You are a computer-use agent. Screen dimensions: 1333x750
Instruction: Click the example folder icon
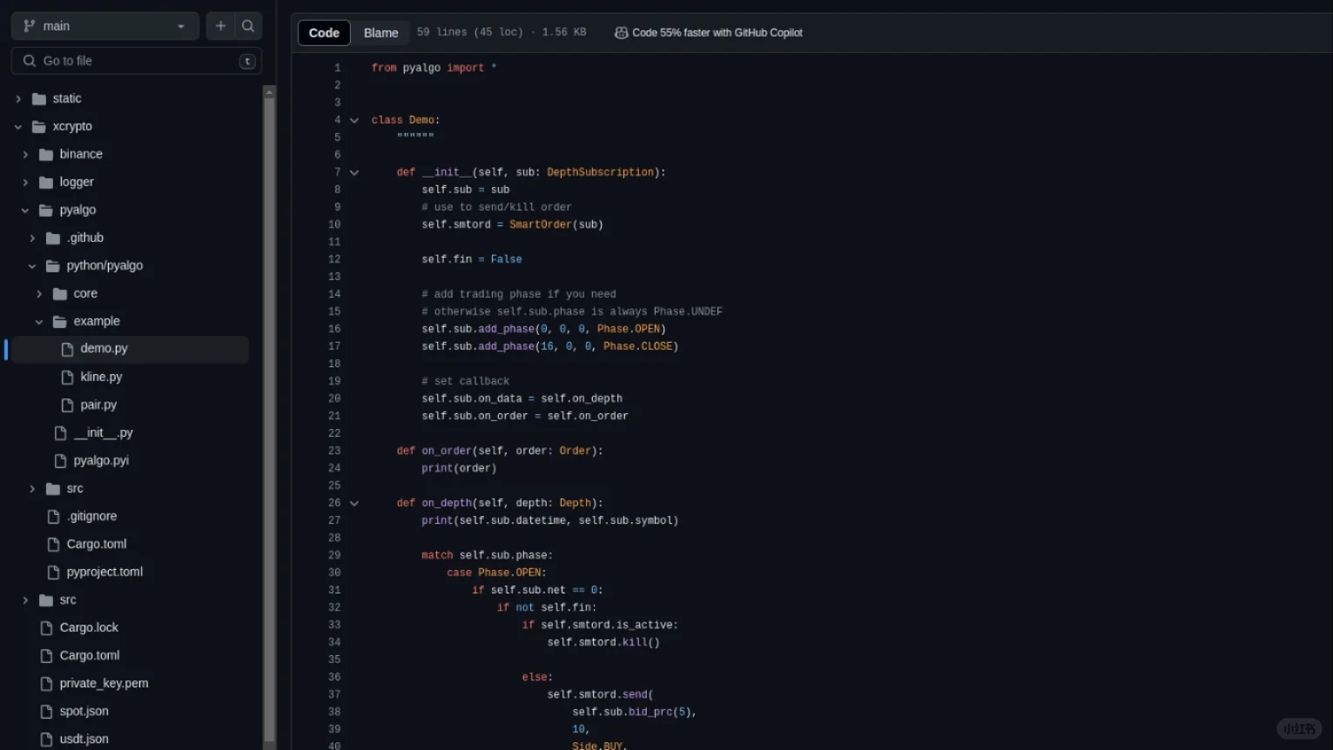point(60,321)
